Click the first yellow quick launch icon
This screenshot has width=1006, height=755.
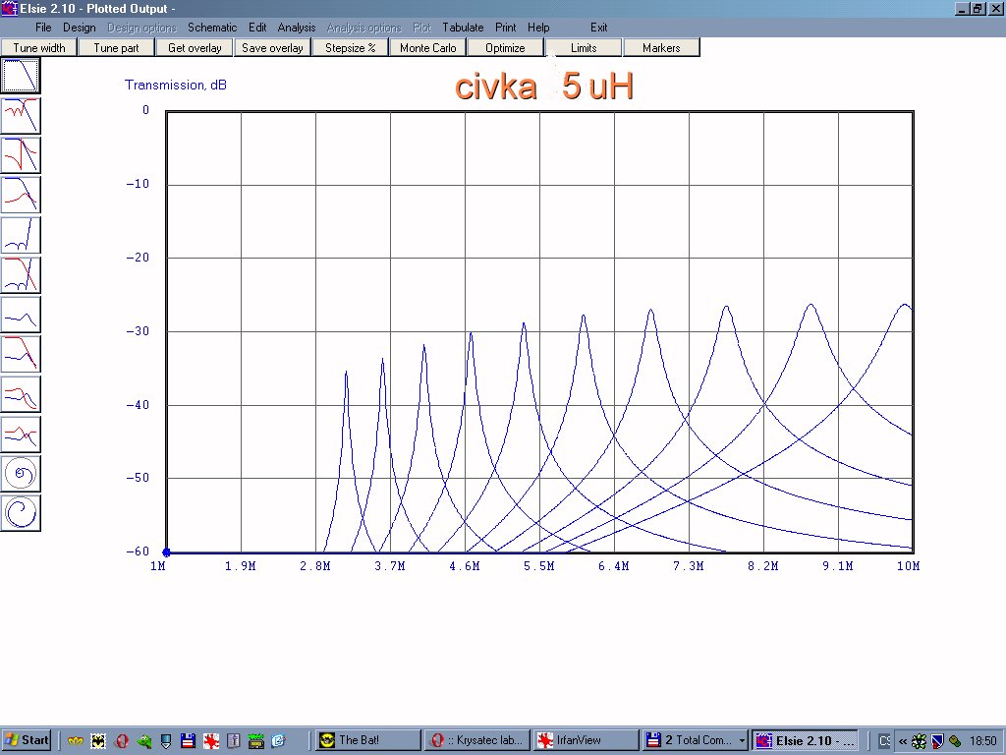click(x=75, y=741)
